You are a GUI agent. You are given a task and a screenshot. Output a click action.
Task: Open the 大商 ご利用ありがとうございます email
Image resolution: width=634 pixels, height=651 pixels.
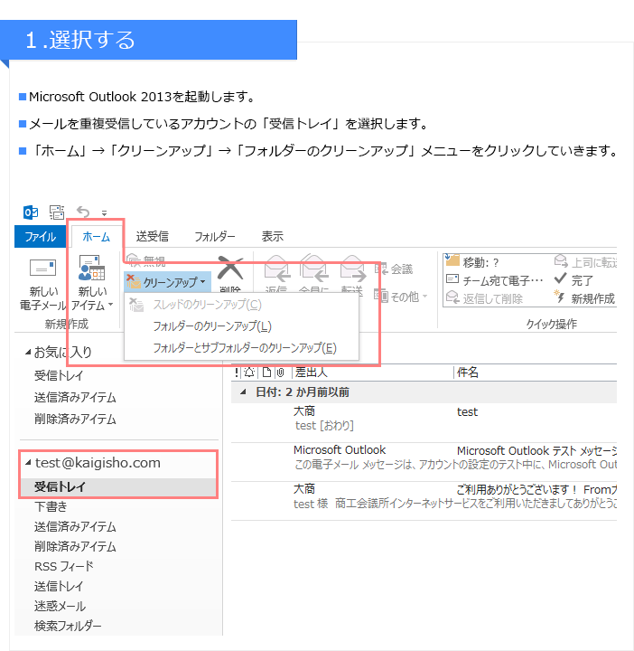coord(424,500)
